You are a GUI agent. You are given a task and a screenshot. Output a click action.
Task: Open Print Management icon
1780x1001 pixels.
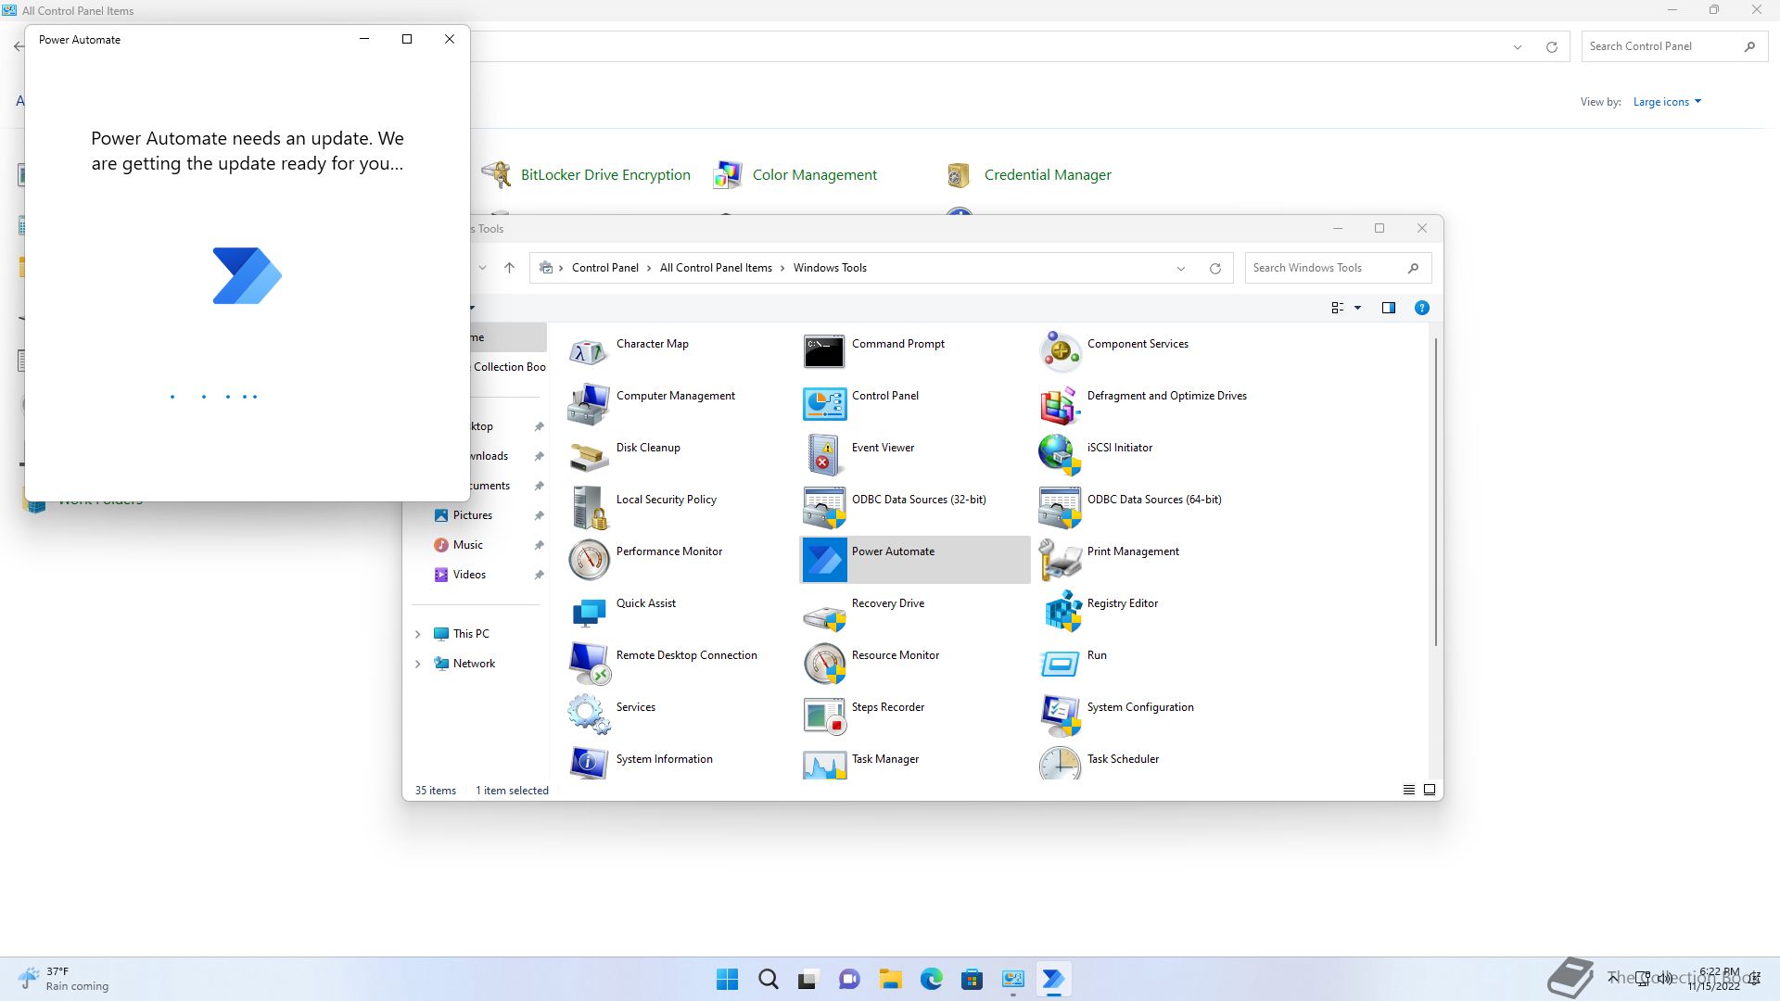point(1060,560)
